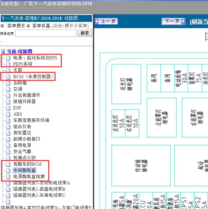Click page icon beside 车载信息服务终端
Screen dimensions: 208x209
coord(8,120)
